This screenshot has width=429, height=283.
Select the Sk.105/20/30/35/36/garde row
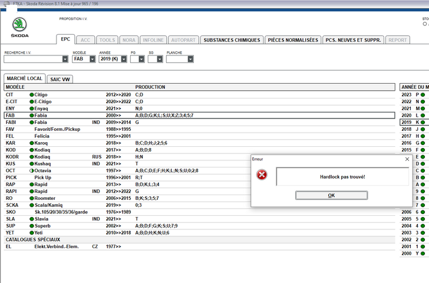point(199,212)
